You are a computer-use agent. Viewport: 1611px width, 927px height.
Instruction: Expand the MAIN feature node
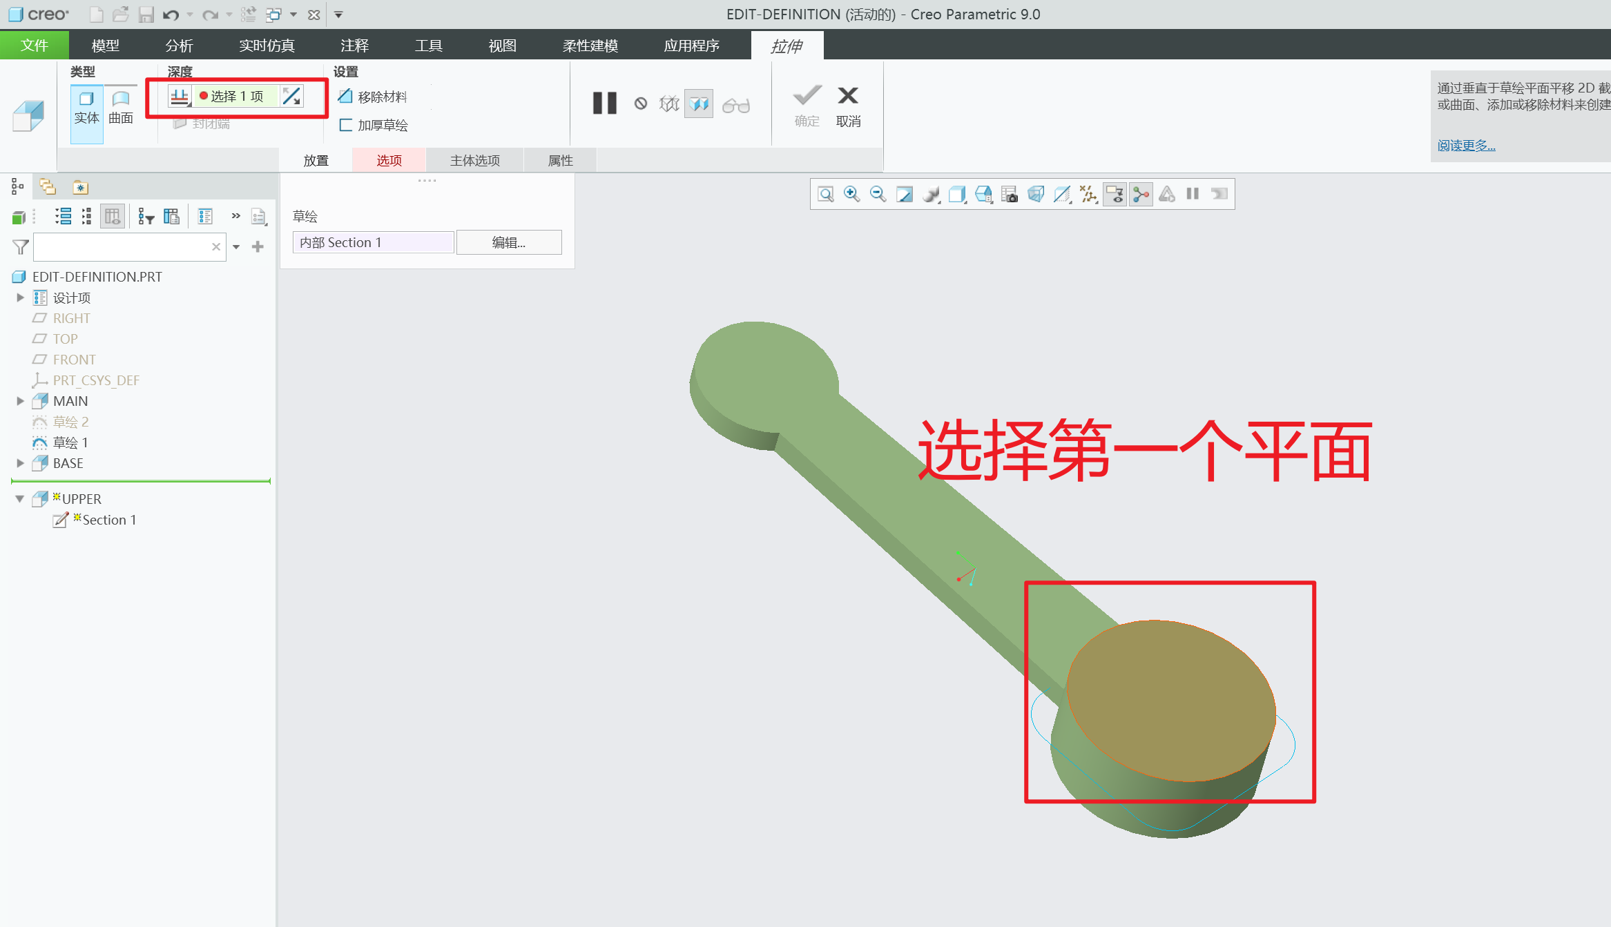pyautogui.click(x=20, y=401)
